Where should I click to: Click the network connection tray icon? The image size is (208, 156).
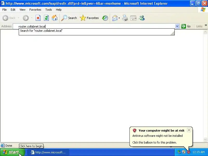(179, 152)
